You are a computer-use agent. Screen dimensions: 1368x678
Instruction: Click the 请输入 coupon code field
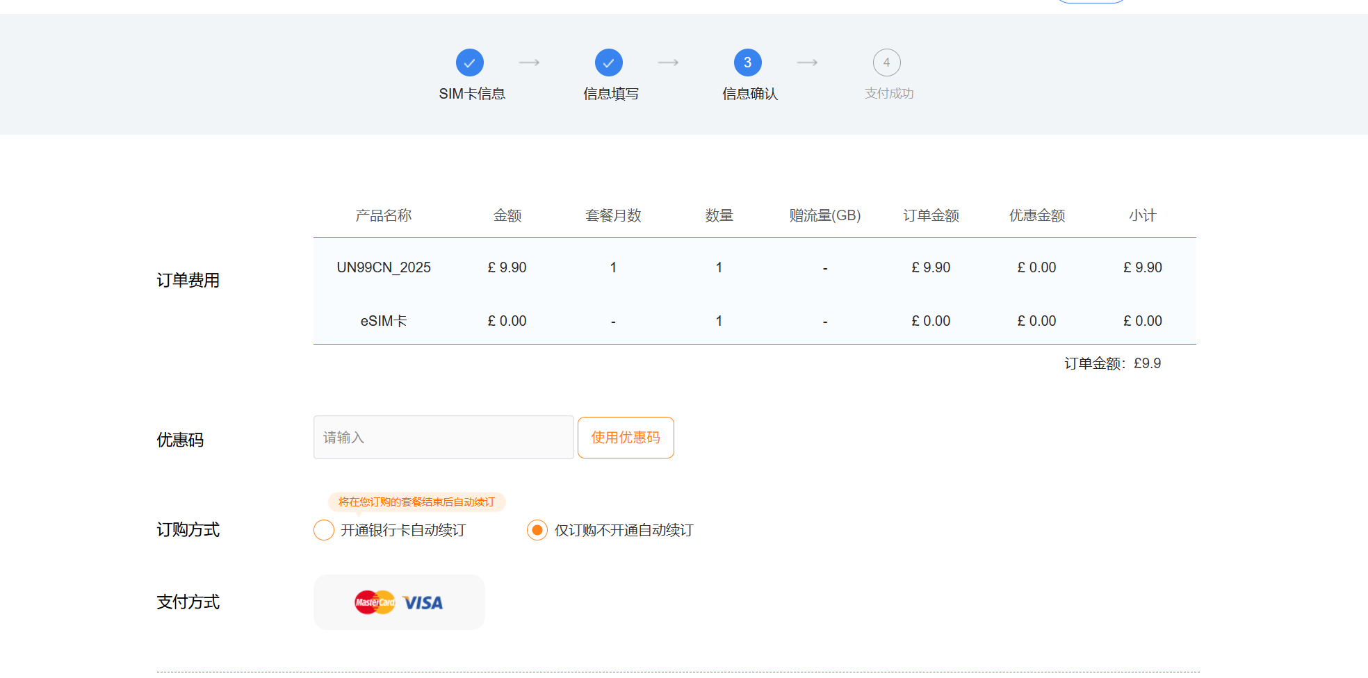(x=443, y=437)
